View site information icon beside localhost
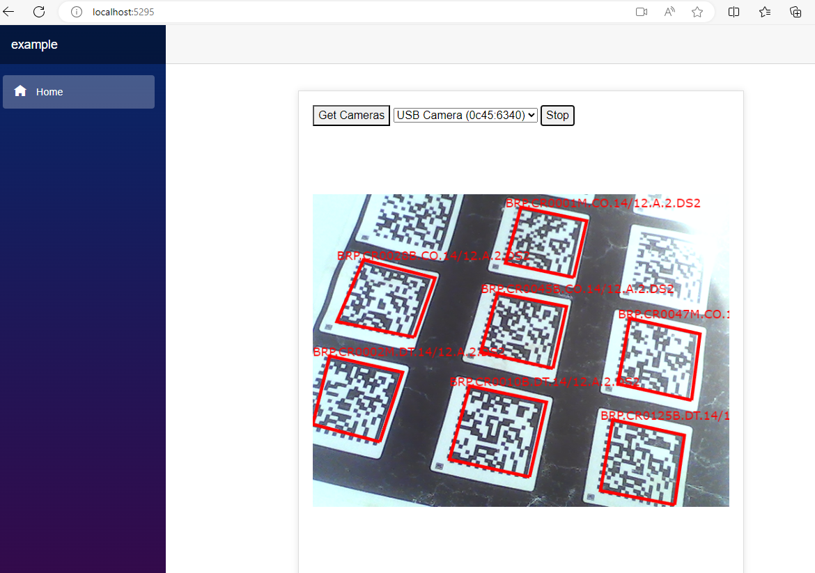The image size is (815, 573). click(77, 12)
